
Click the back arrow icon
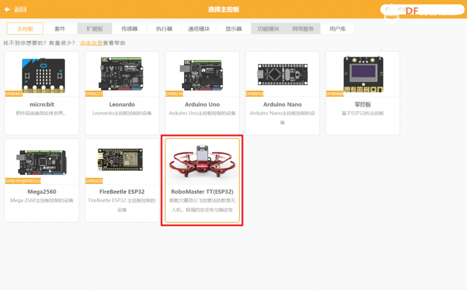7,10
